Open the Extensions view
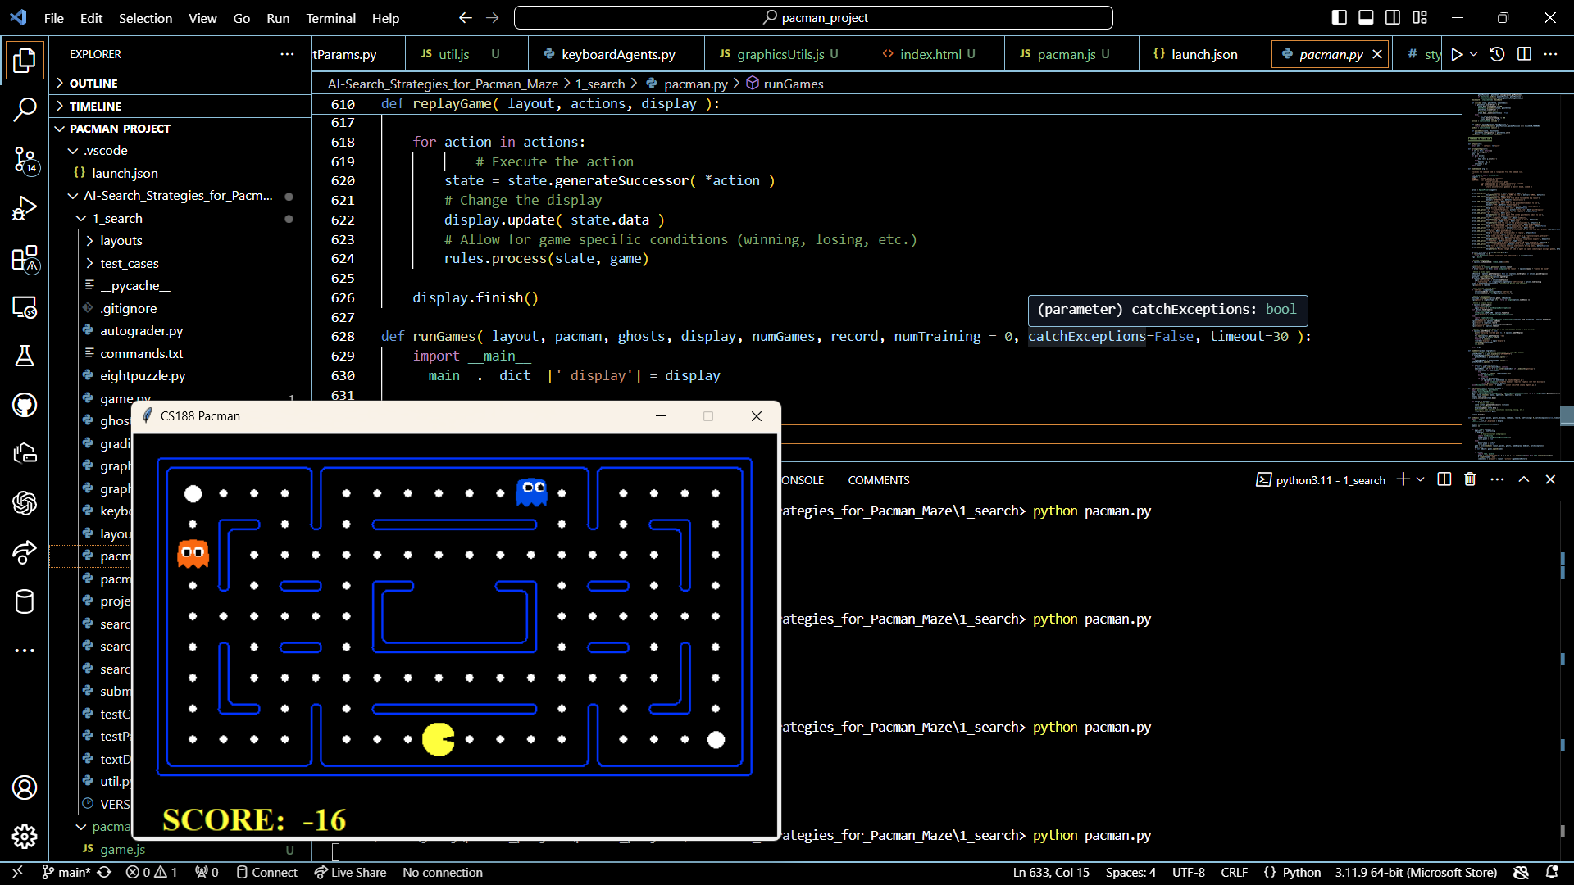Image resolution: width=1574 pixels, height=885 pixels. pos(25,258)
